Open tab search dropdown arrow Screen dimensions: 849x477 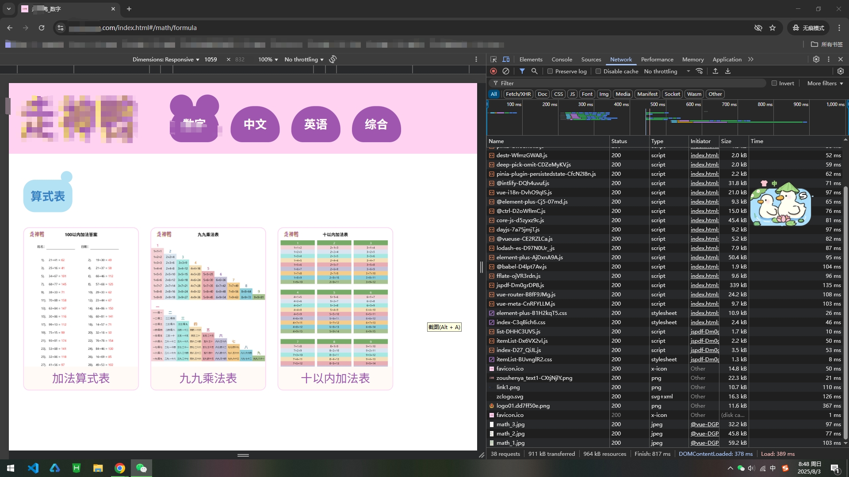(x=9, y=9)
